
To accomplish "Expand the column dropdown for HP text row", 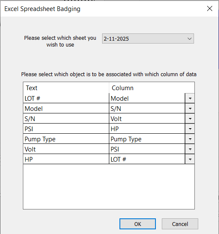I will pos(190,159).
